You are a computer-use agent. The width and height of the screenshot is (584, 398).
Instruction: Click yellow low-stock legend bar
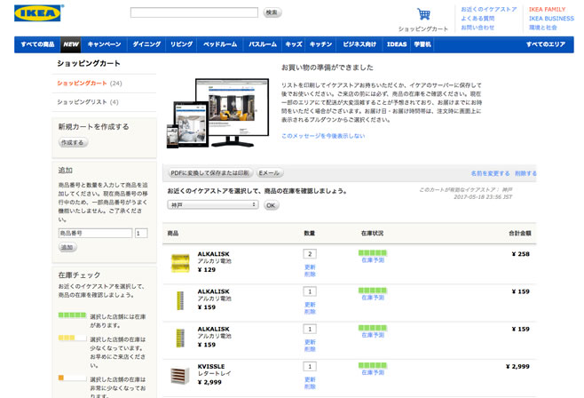click(x=72, y=338)
